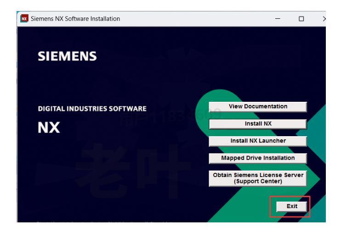Image resolution: width=341 pixels, height=232 pixels.
Task: Click the NX app icon in title bar
Action: pos(24,19)
